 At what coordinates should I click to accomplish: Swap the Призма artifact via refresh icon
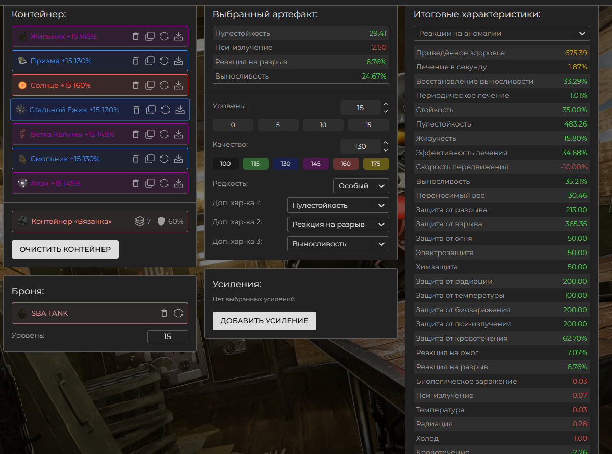click(164, 61)
